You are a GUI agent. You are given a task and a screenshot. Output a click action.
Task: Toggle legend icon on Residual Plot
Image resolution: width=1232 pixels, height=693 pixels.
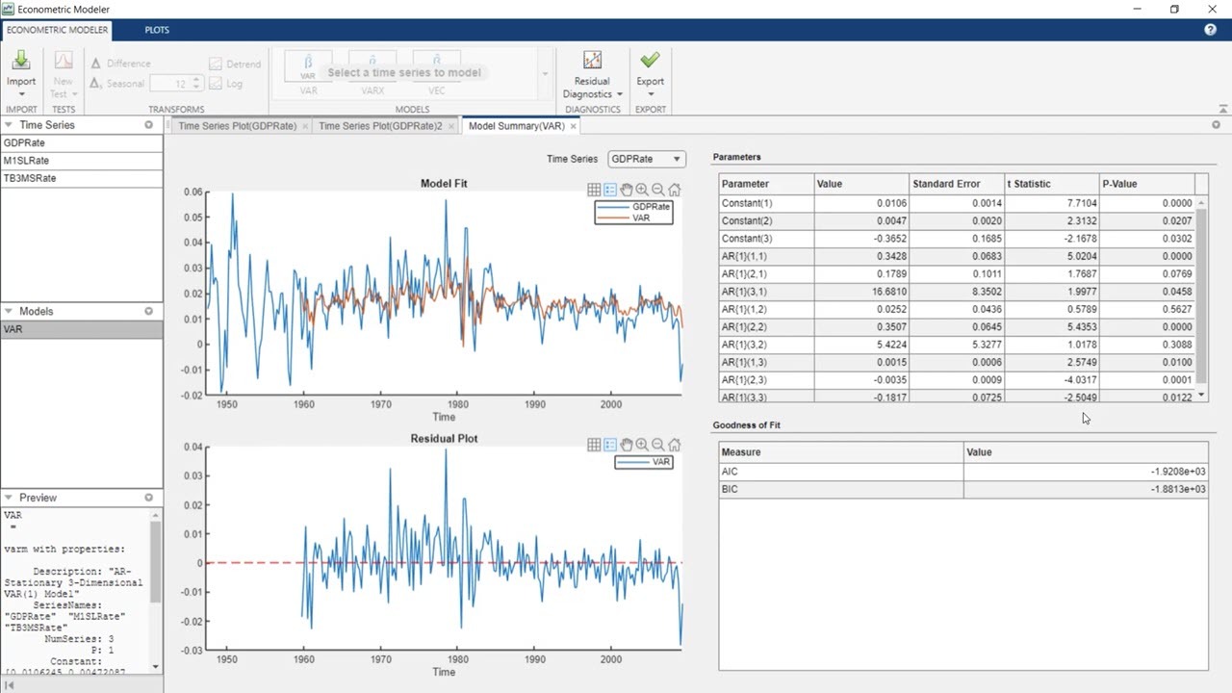(610, 445)
